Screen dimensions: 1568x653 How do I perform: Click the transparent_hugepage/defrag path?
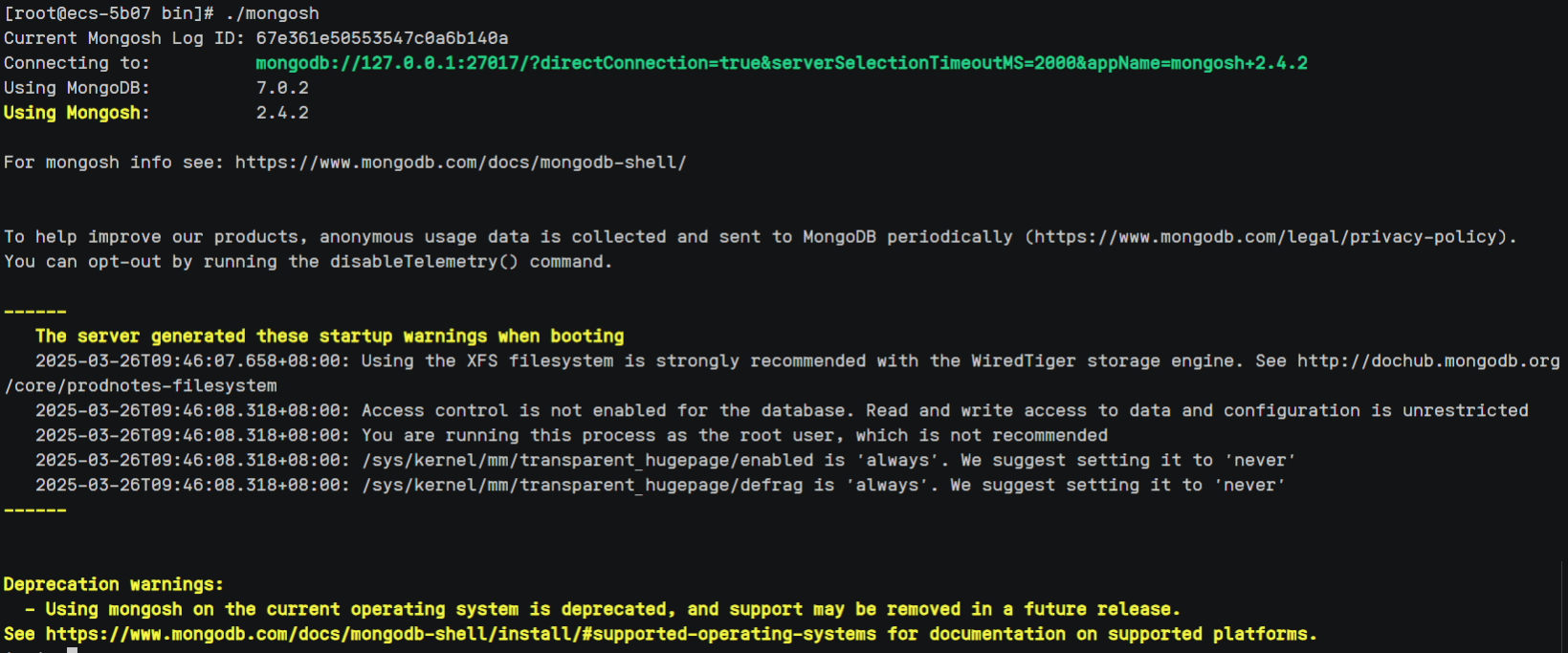[x=582, y=486]
